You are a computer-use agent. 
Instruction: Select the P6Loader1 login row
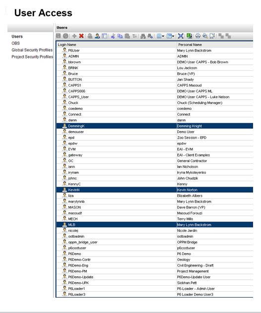click(154, 289)
